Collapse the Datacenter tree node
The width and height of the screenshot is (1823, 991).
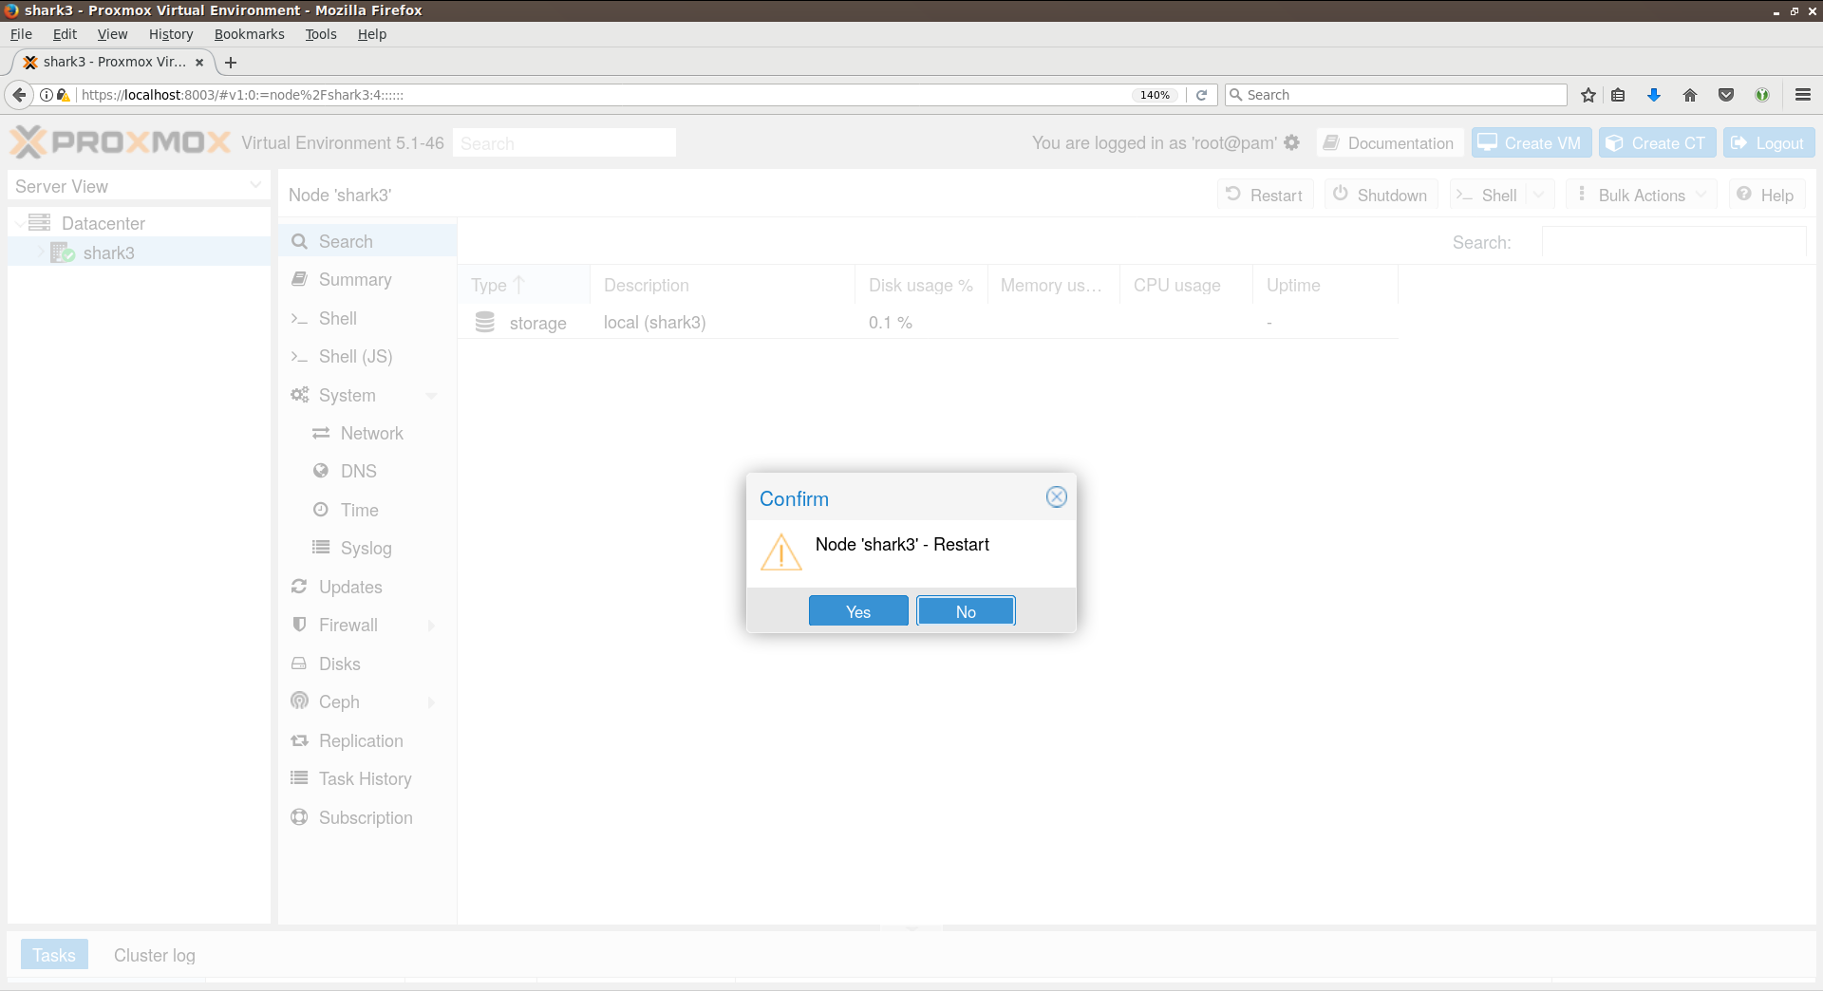click(20, 223)
